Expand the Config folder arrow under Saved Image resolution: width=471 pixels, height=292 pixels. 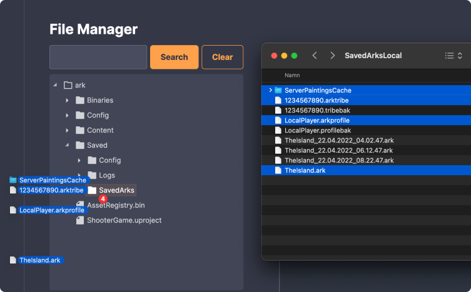(x=79, y=160)
